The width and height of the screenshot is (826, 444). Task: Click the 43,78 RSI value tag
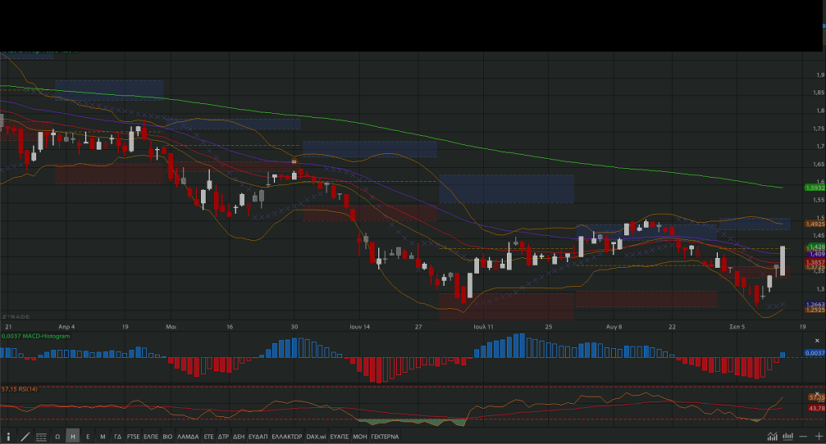[816, 408]
